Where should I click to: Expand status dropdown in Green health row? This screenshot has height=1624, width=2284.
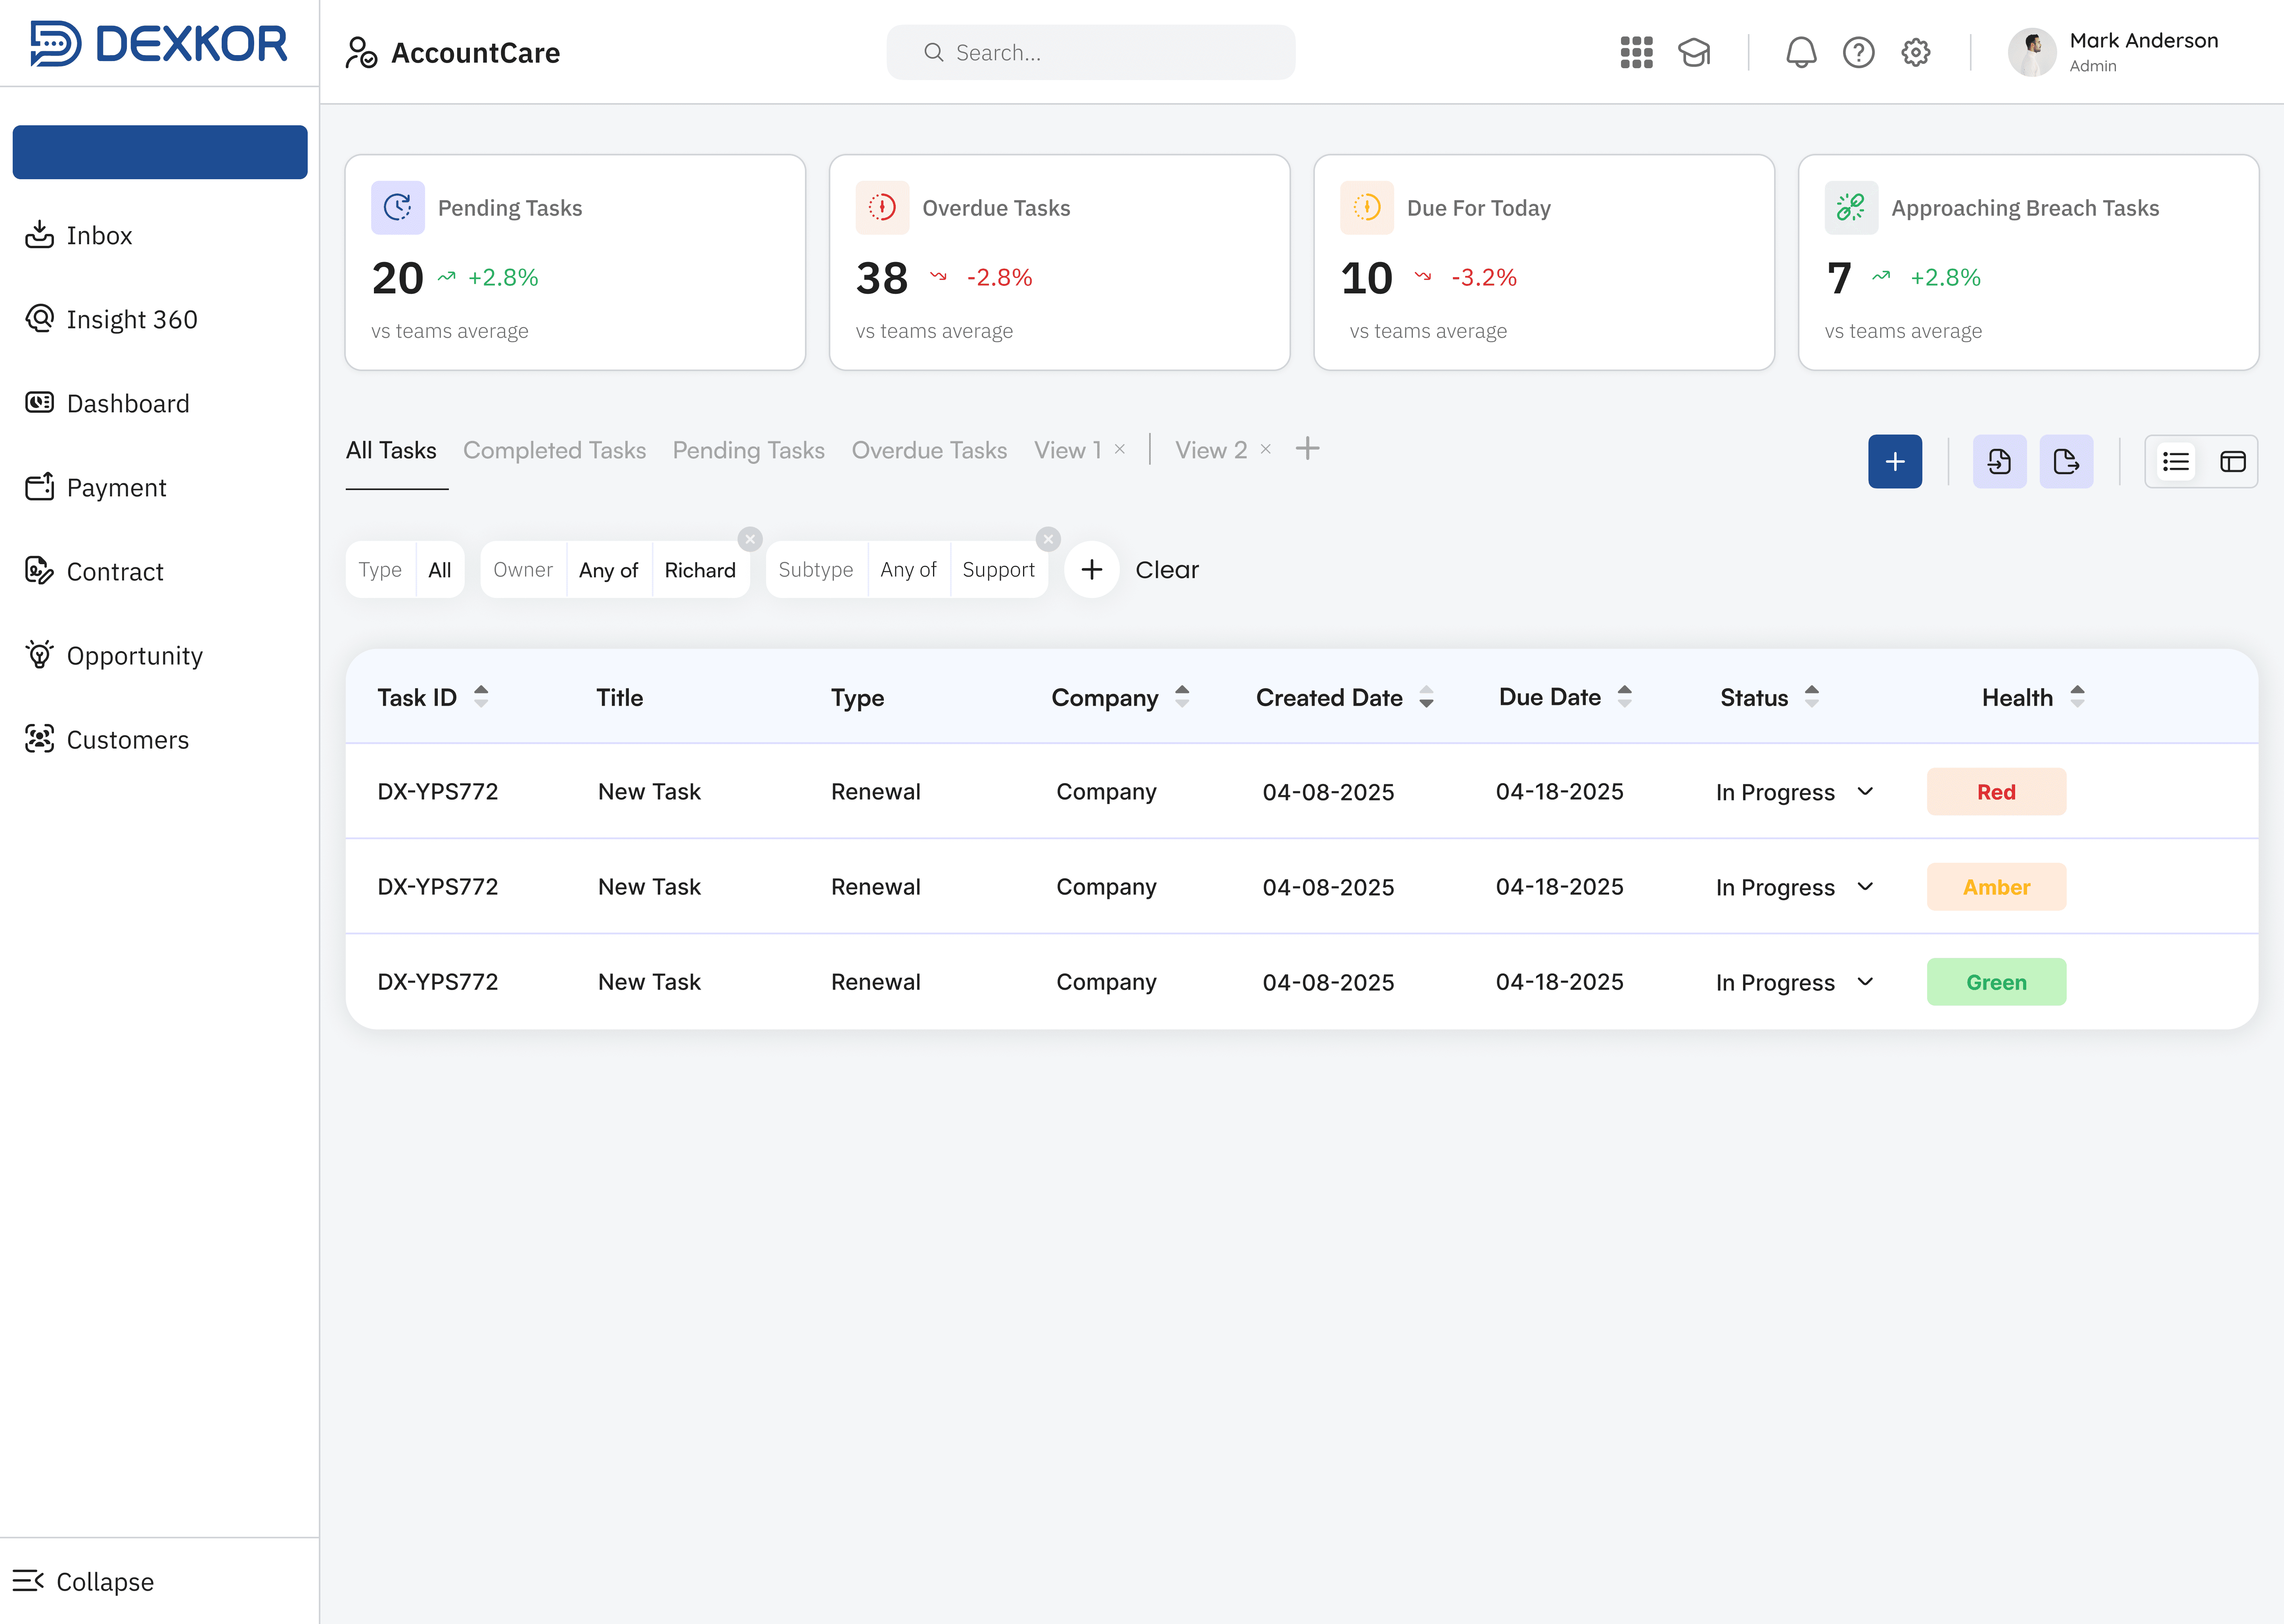tap(1865, 982)
